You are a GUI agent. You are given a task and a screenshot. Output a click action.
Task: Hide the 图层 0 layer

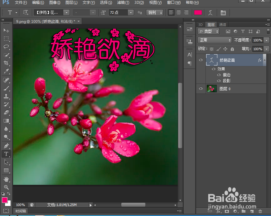(x=201, y=89)
